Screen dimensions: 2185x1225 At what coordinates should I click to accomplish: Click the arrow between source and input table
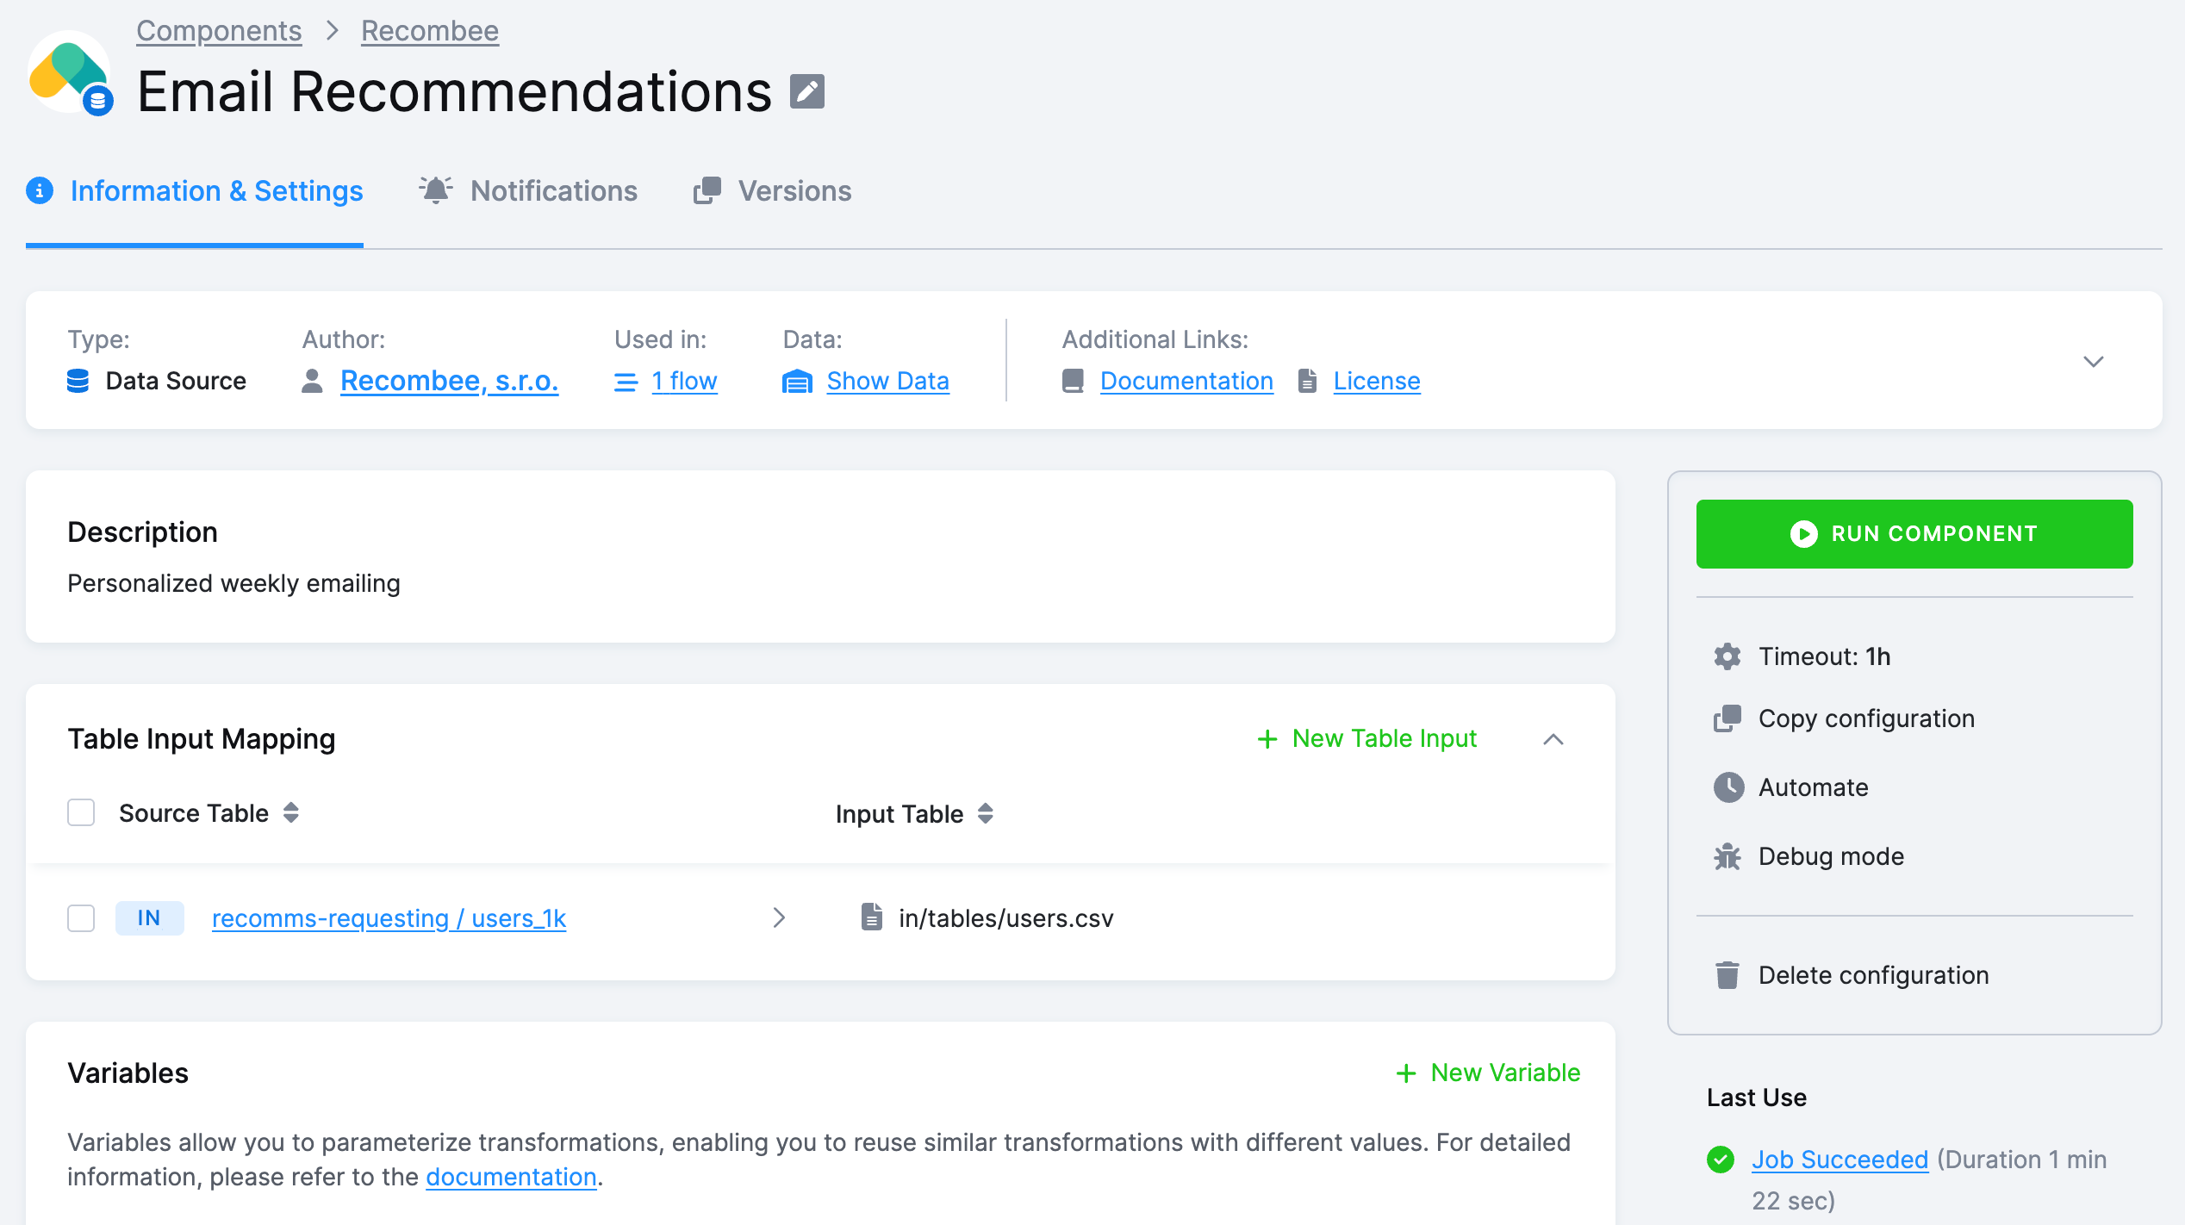tap(779, 917)
